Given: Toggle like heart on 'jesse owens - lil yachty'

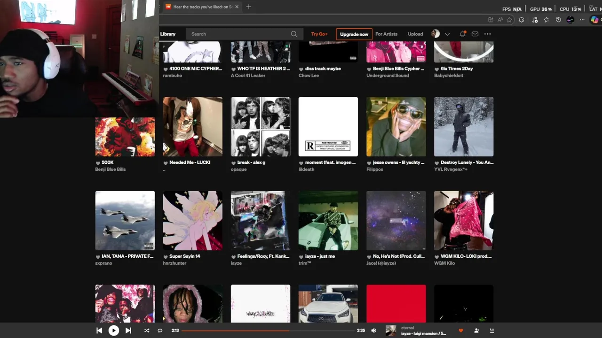Looking at the screenshot, I should [369, 163].
